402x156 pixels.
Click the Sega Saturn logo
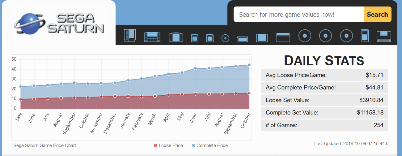(x=59, y=24)
